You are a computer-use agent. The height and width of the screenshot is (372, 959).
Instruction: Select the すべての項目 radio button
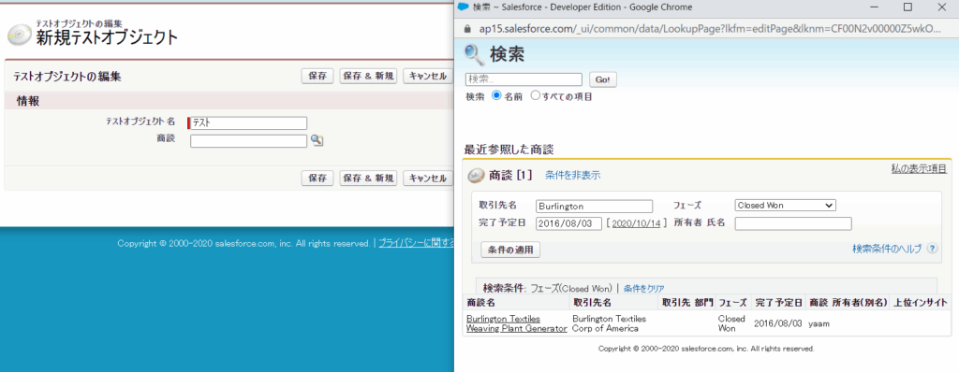click(535, 96)
